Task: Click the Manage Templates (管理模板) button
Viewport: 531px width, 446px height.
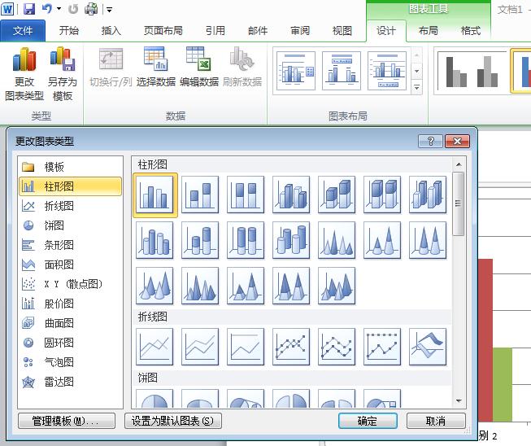Action: pyautogui.click(x=67, y=421)
